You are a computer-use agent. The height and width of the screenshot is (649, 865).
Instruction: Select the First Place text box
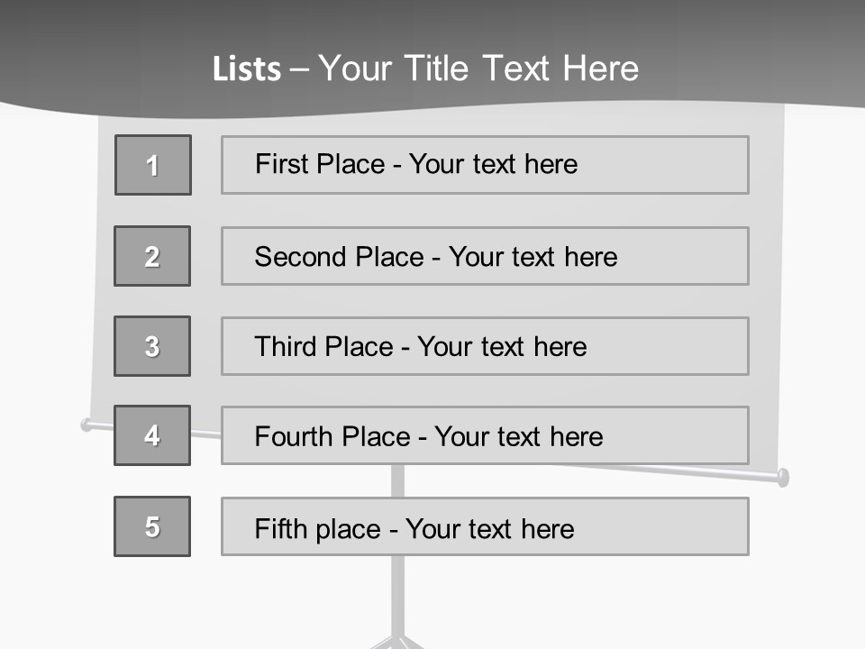coord(485,165)
